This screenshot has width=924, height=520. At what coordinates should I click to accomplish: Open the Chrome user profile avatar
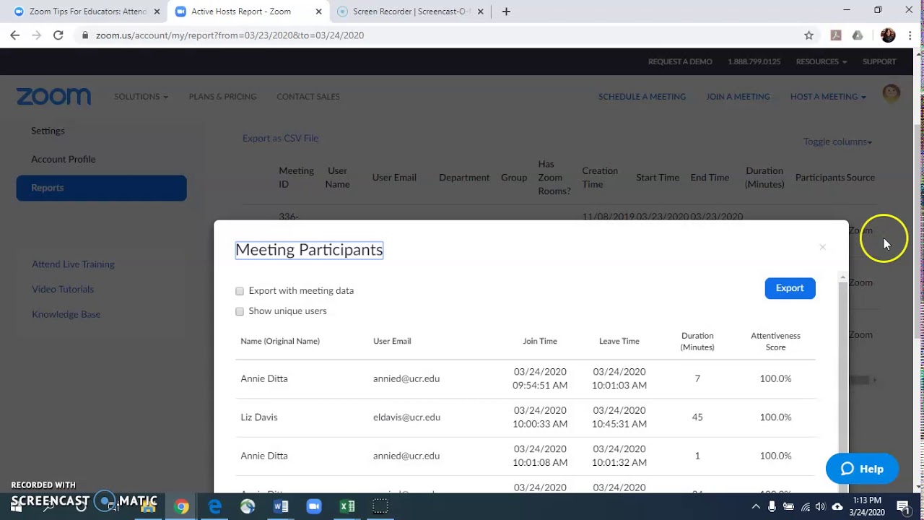888,35
